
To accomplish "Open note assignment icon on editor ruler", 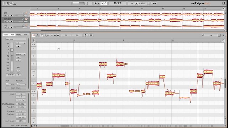I will pos(223,41).
